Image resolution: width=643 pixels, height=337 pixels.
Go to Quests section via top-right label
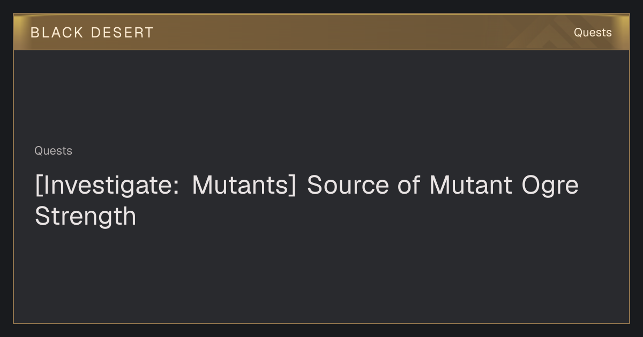[x=593, y=33]
